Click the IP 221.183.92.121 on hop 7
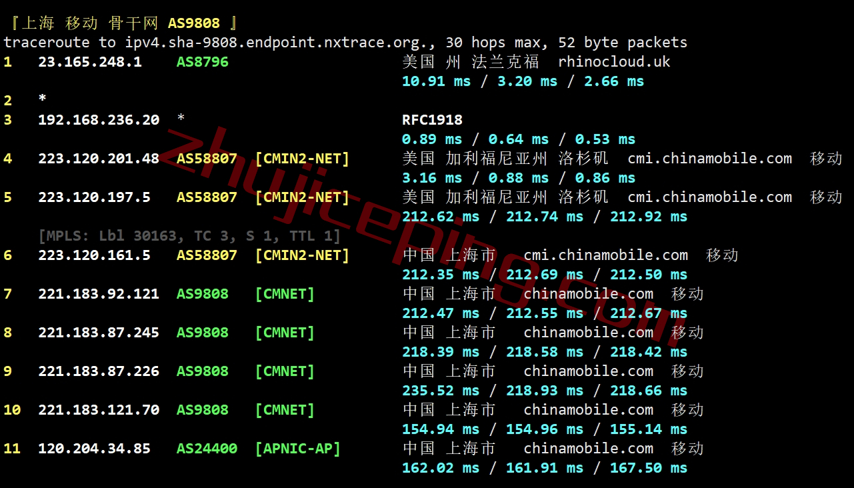 click(99, 294)
